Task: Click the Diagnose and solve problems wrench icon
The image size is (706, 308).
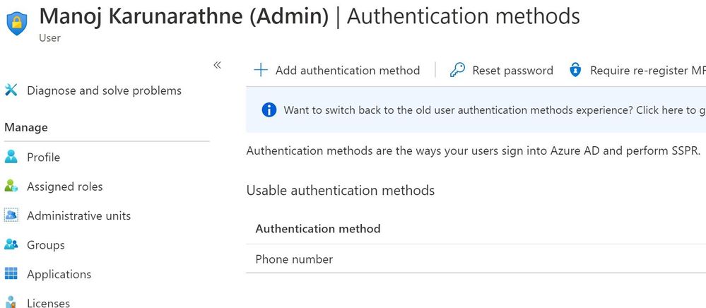Action: tap(11, 90)
